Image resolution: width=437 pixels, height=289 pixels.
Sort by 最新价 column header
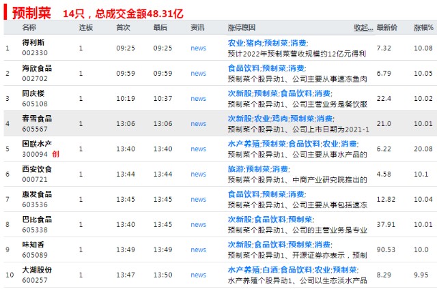(387, 27)
